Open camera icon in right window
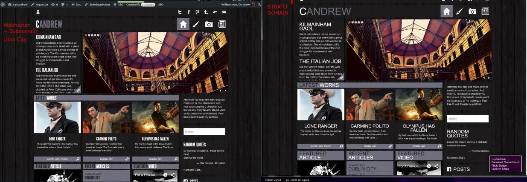Screen dimensions: 527x182 (x=472, y=11)
